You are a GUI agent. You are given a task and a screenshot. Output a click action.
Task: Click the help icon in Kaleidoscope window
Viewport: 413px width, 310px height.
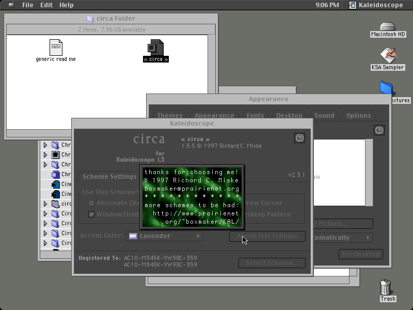[x=299, y=138]
